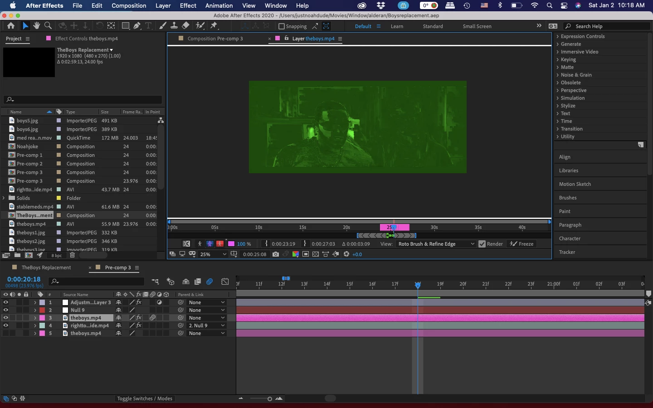Select the Clone Stamp tool

tap(174, 26)
